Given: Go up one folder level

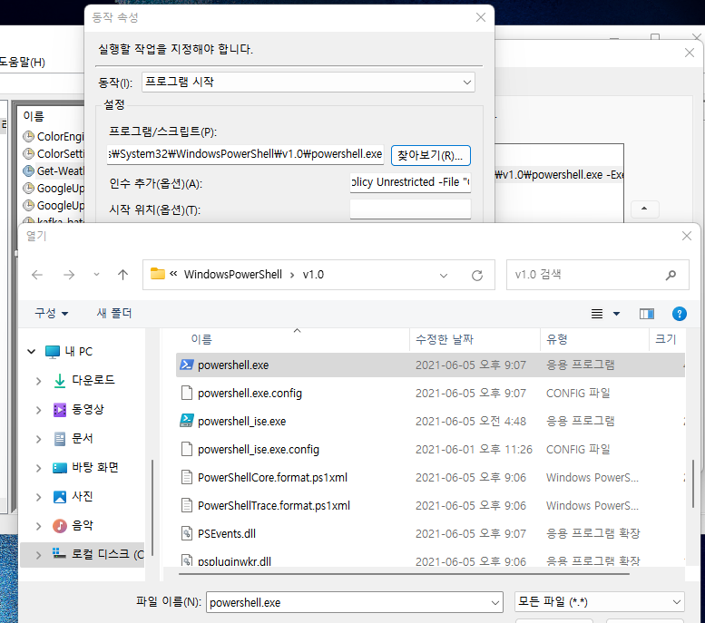Looking at the screenshot, I should pos(122,275).
